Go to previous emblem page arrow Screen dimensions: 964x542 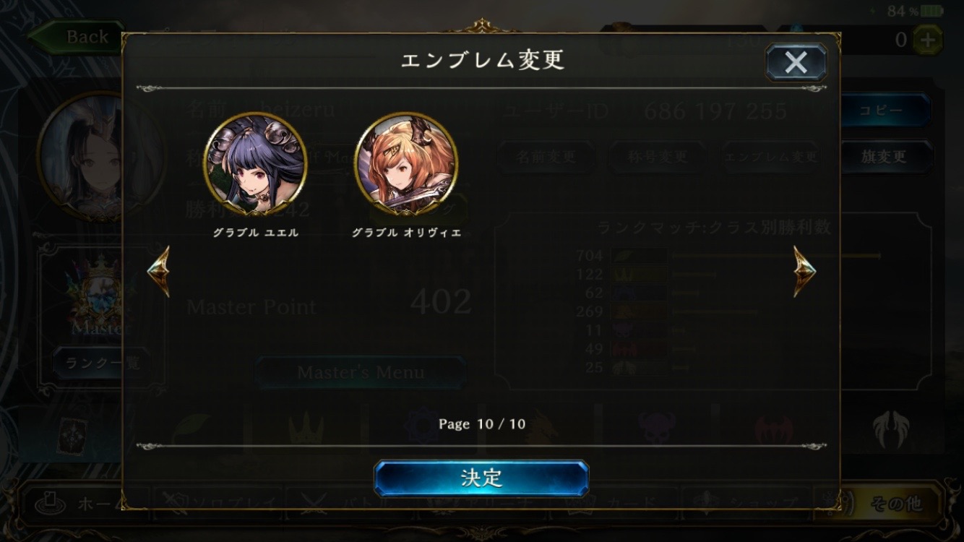coord(158,271)
